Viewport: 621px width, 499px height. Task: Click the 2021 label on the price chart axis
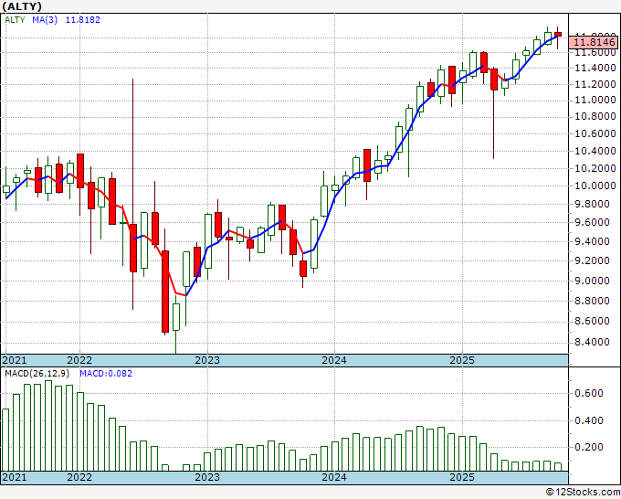[15, 360]
